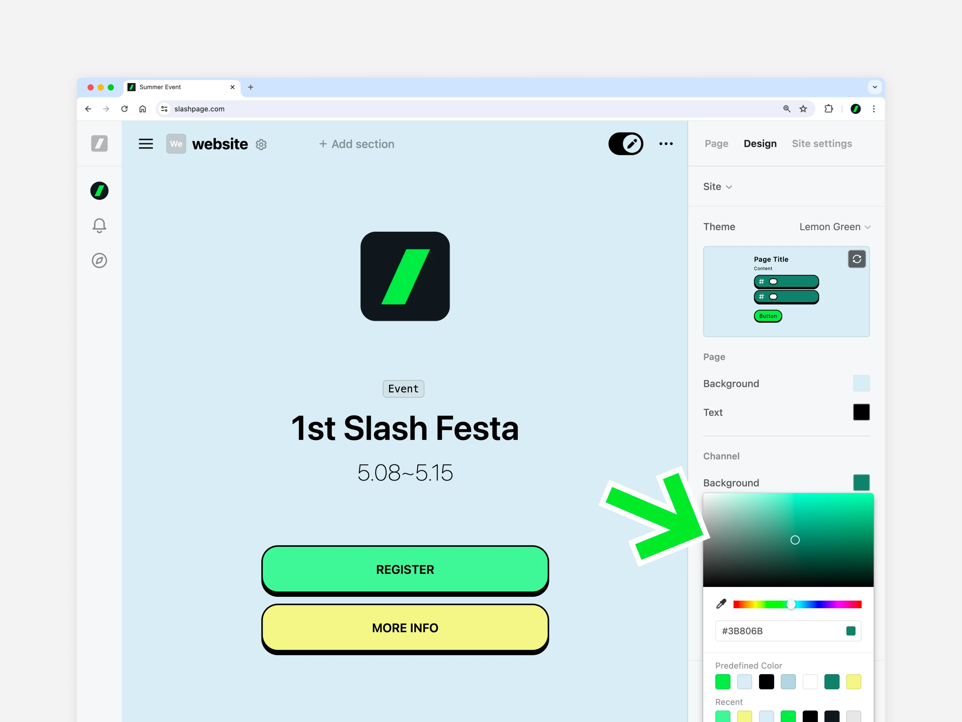Expand the Site scope dropdown
This screenshot has width=962, height=722.
(718, 187)
